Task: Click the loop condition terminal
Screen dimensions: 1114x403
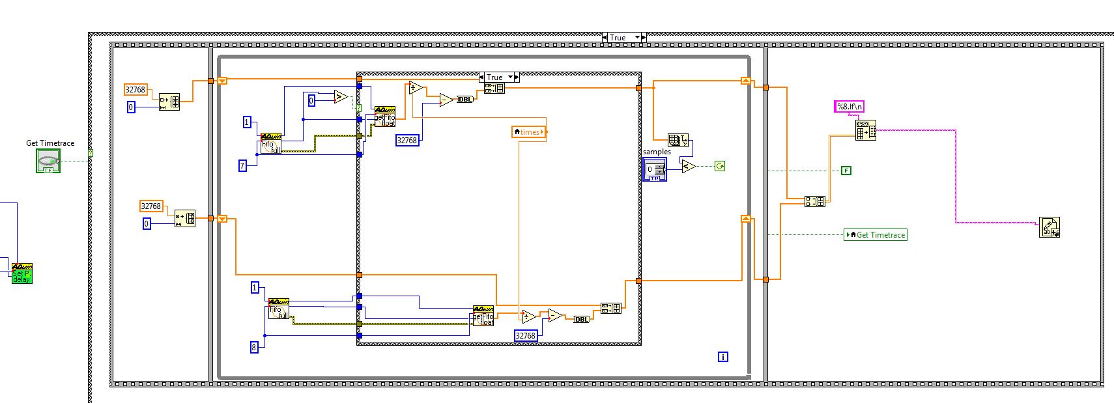Action: (x=719, y=166)
